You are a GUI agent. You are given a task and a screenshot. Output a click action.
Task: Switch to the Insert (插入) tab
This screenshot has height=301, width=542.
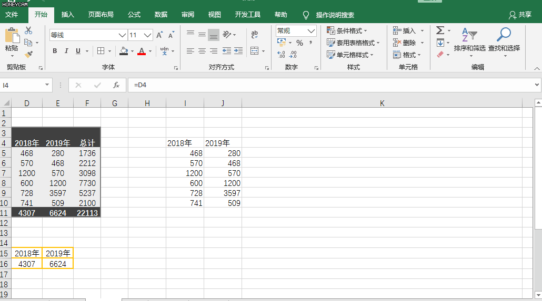68,15
